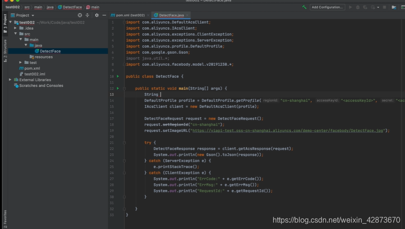This screenshot has height=229, width=405.
Task: Click the run gutter arrow for class DetectFace
Action: [x=118, y=76]
